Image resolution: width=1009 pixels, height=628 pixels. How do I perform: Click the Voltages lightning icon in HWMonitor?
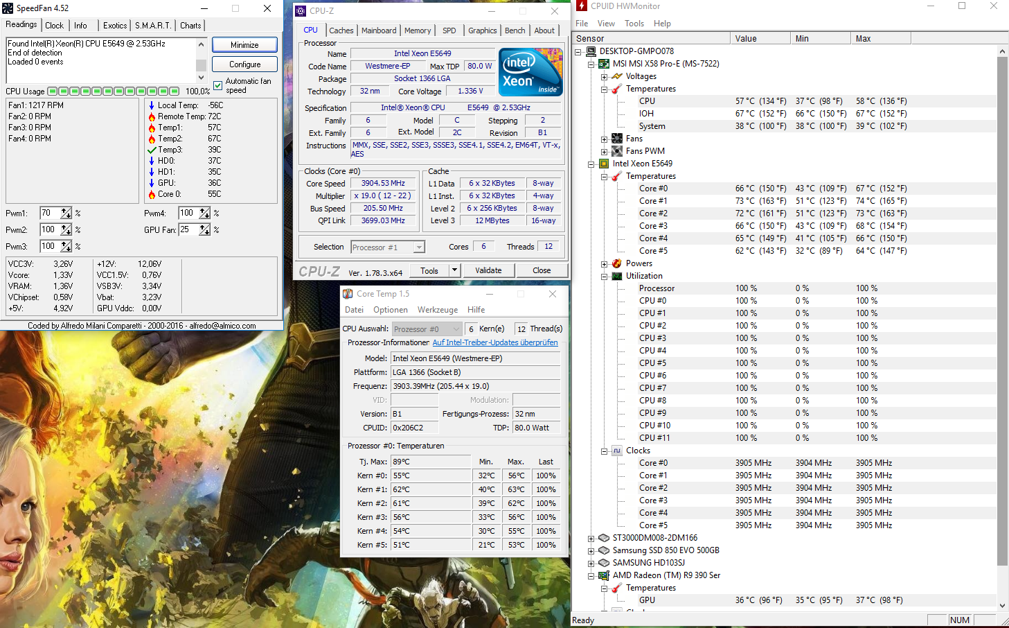click(x=616, y=76)
